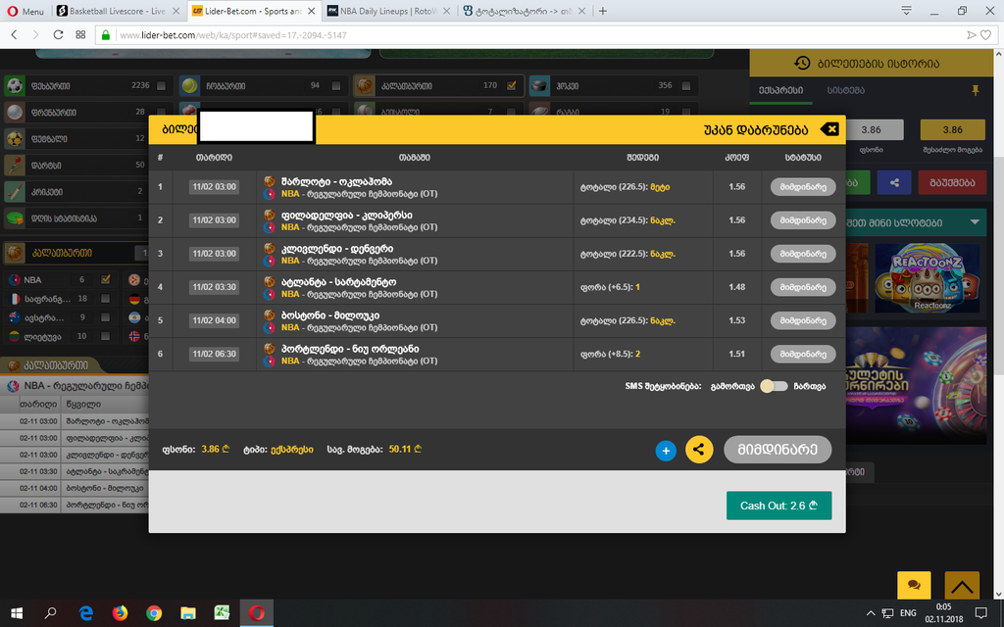Show hidden tray icons chevron

871,613
